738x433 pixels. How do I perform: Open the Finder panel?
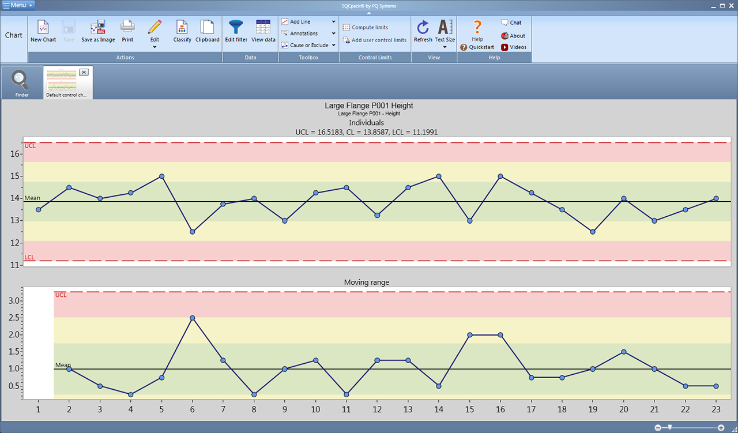[x=21, y=82]
